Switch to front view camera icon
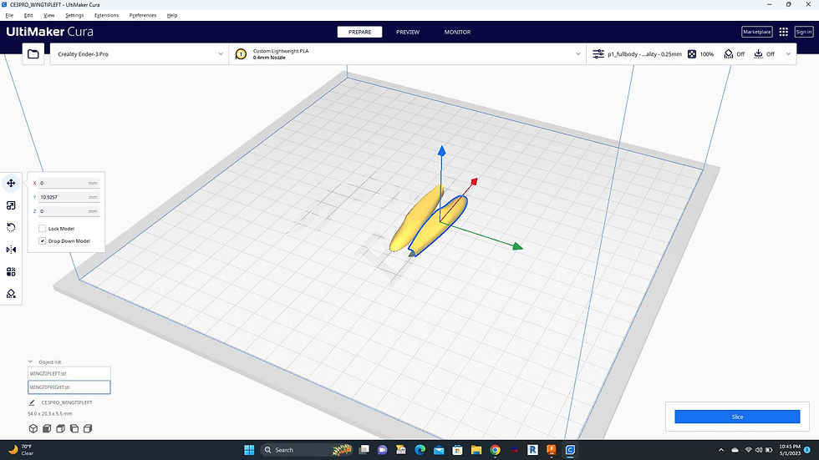This screenshot has width=819, height=460. (x=47, y=429)
